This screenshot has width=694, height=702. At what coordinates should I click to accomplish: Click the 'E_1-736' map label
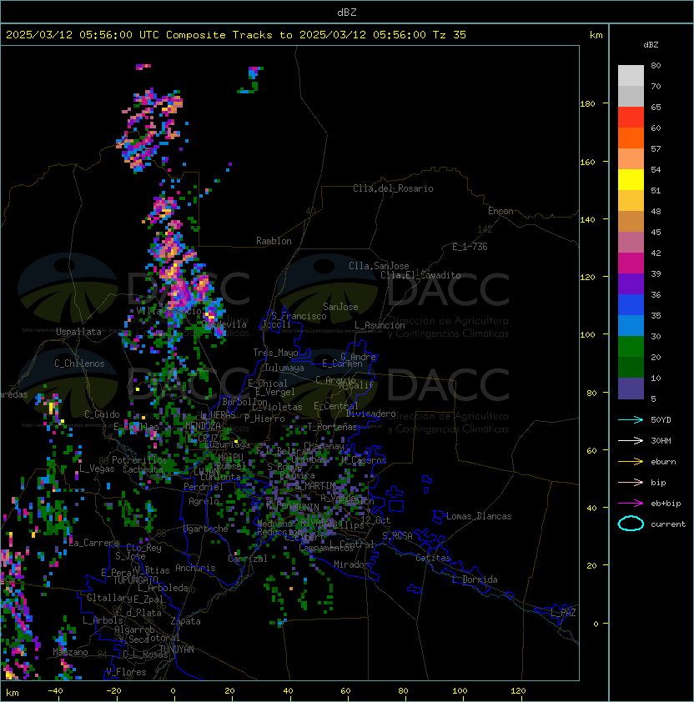(470, 247)
